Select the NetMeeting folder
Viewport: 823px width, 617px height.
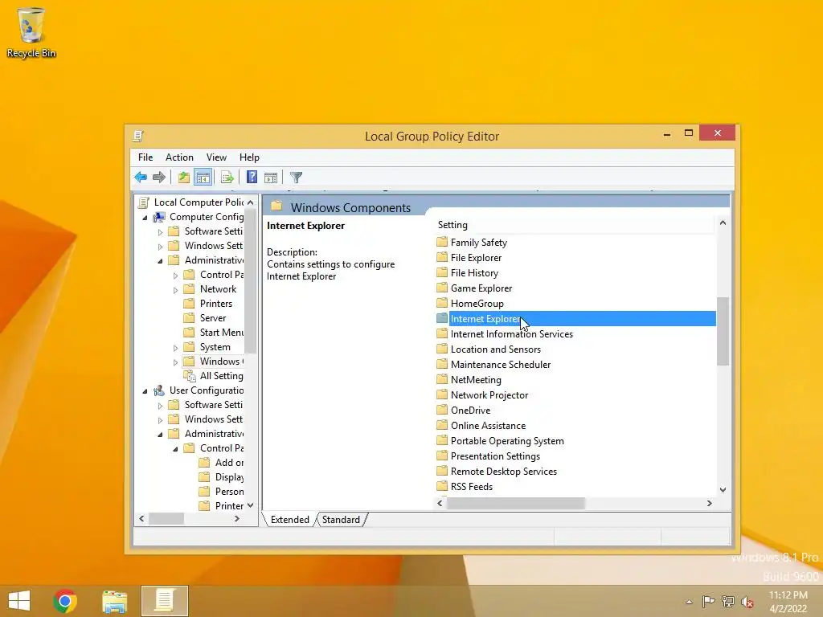tap(476, 379)
